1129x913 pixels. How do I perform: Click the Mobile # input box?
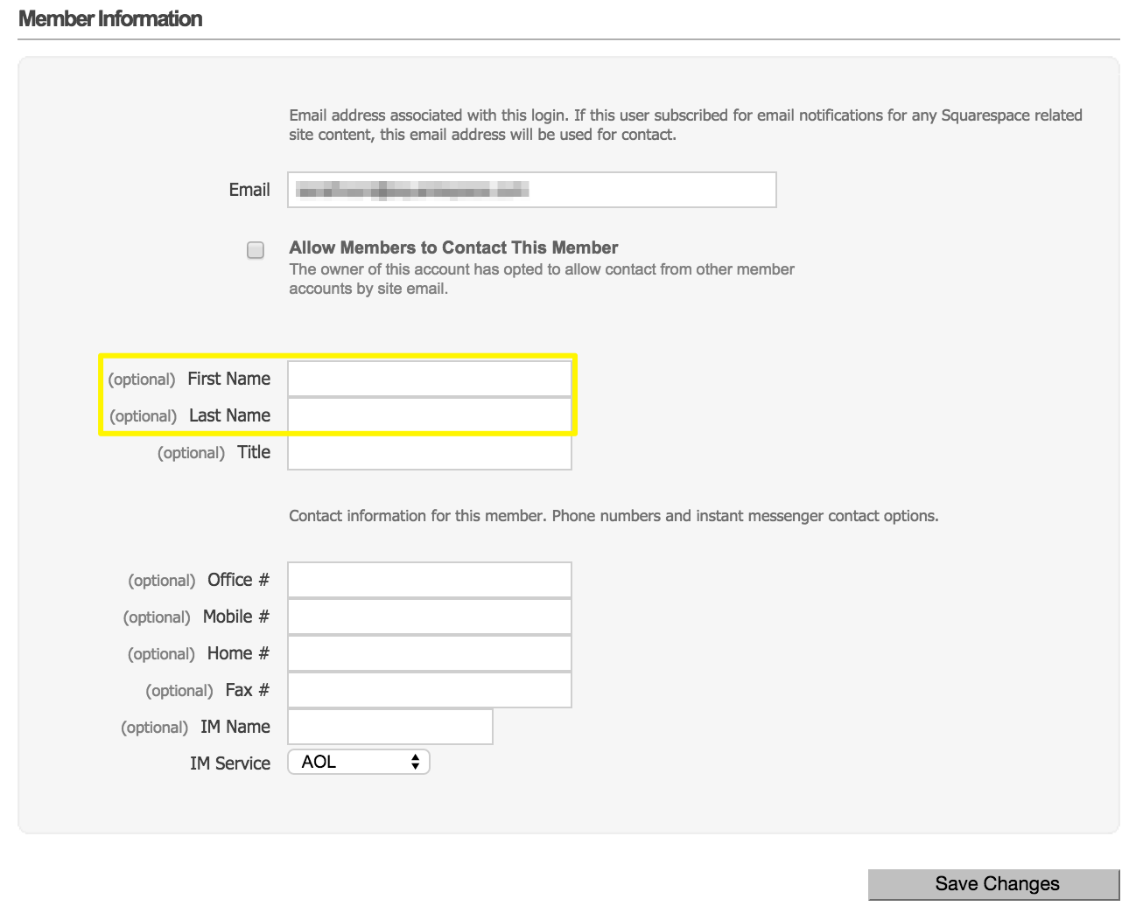pyautogui.click(x=429, y=617)
